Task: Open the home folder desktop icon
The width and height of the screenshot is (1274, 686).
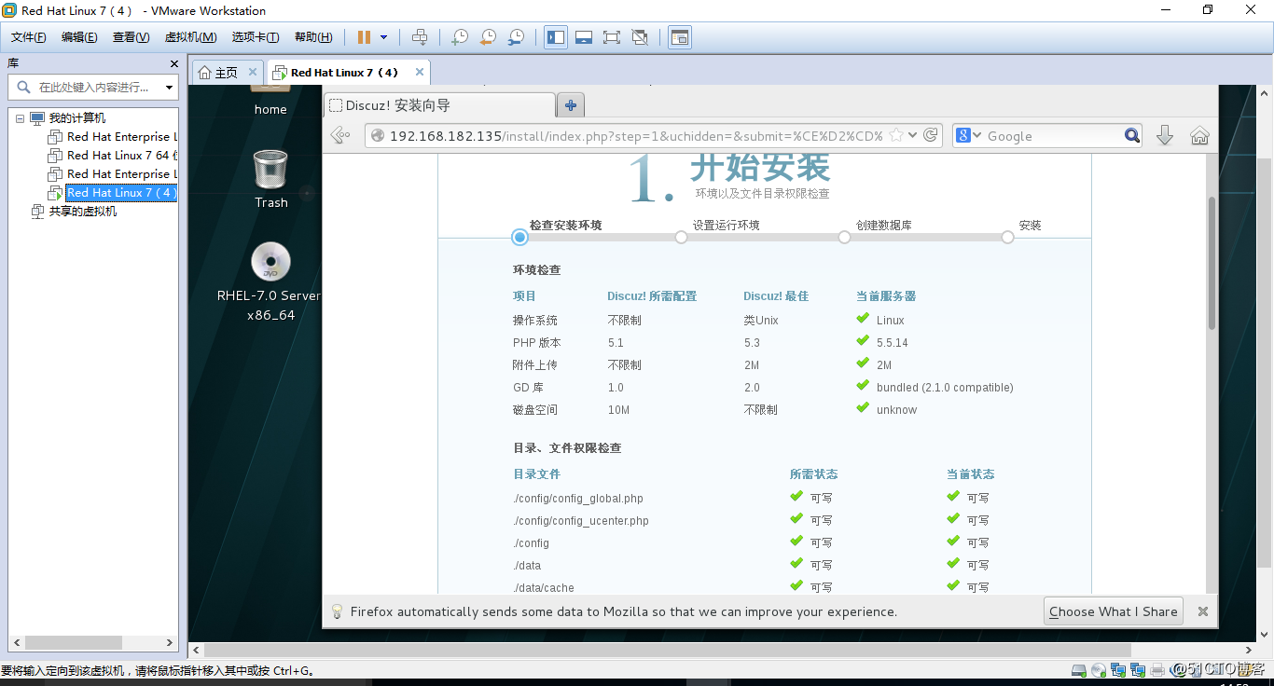Action: pos(270,101)
